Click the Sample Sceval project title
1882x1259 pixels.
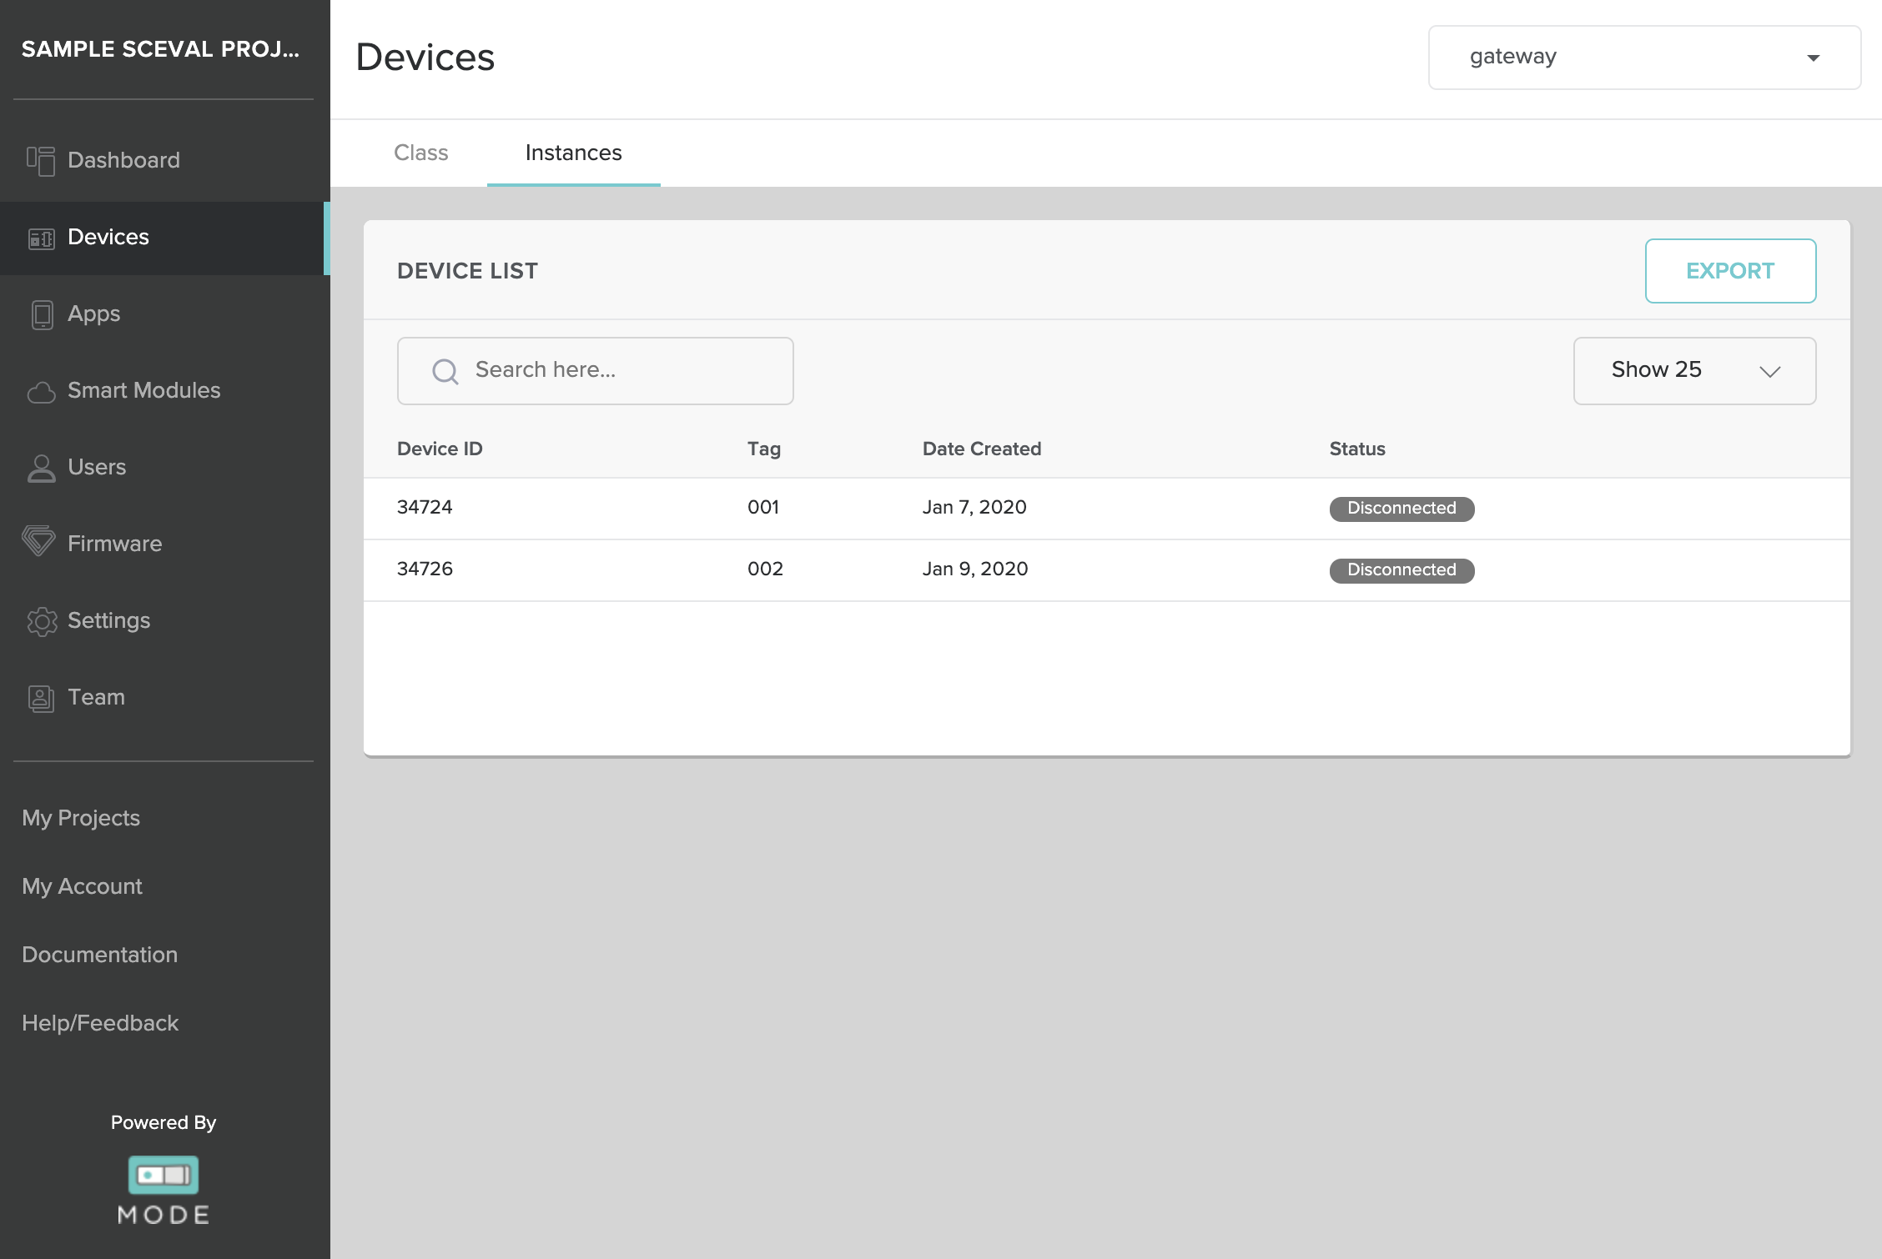click(160, 49)
